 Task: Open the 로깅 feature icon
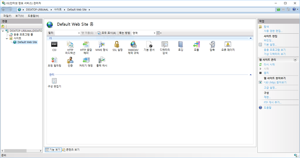180,44
